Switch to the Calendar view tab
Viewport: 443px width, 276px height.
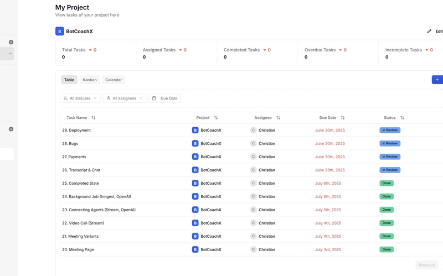[114, 80]
